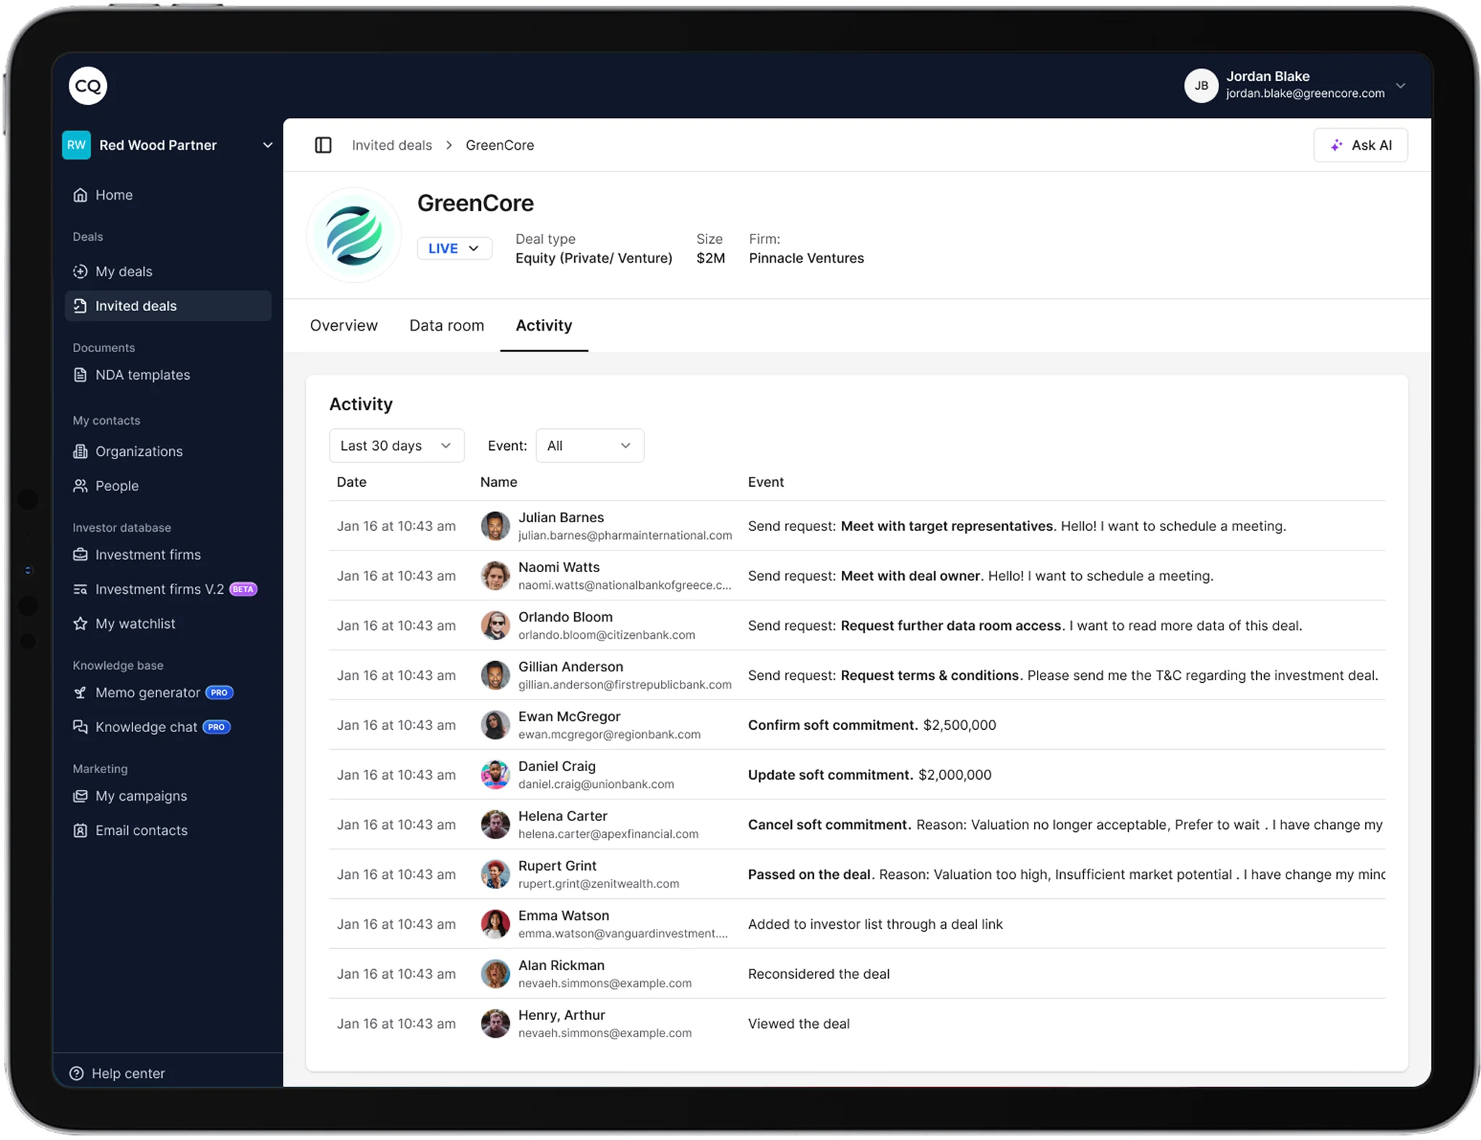1481x1140 pixels.
Task: Open My deals from the sidebar
Action: point(124,271)
